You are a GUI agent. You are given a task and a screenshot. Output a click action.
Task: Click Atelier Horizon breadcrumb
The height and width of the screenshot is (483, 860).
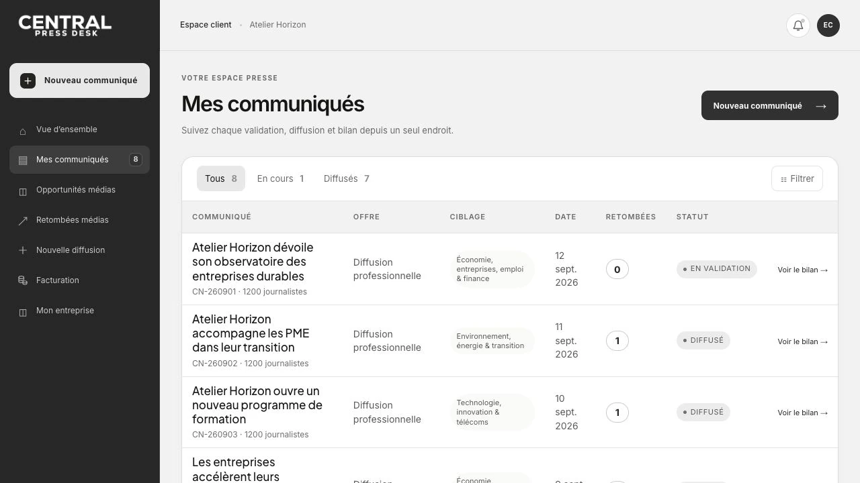[277, 25]
